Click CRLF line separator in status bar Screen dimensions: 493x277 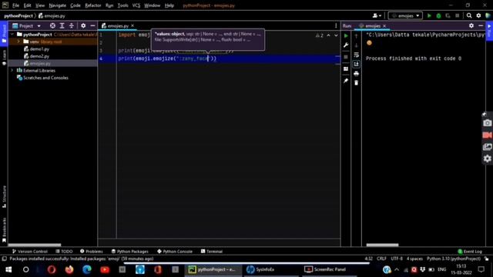point(381,259)
